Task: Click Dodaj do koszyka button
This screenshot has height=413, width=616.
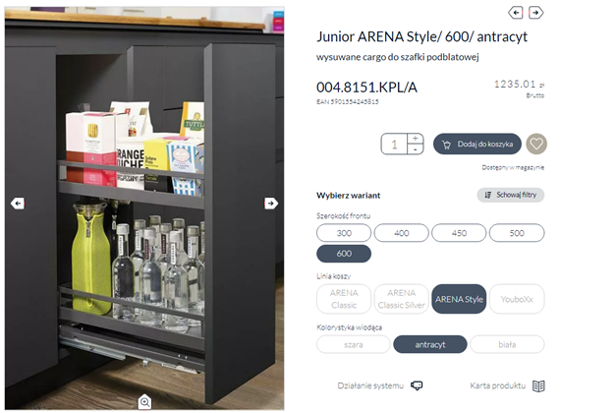Action: (477, 144)
